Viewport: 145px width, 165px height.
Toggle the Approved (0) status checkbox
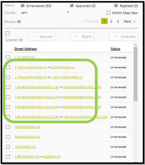coord(72,6)
